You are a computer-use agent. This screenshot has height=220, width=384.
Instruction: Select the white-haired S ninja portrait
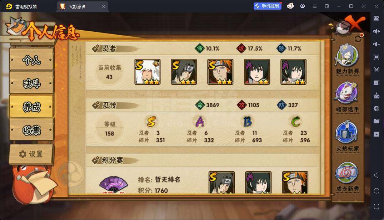tap(148, 72)
